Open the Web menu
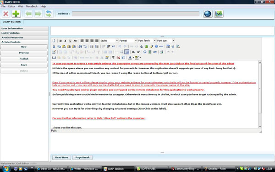275x172 pixels. [x=21, y=6]
